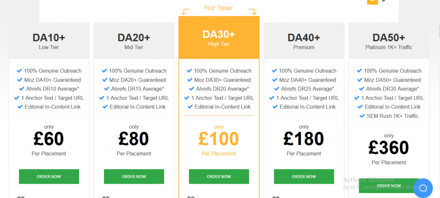Click the left arrow beside Most Popular
The image size is (440, 198).
(x=186, y=12)
